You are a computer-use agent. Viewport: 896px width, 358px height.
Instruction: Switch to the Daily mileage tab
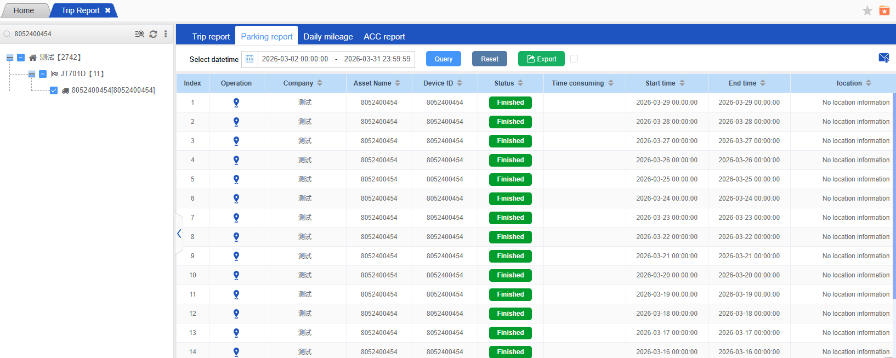point(328,37)
